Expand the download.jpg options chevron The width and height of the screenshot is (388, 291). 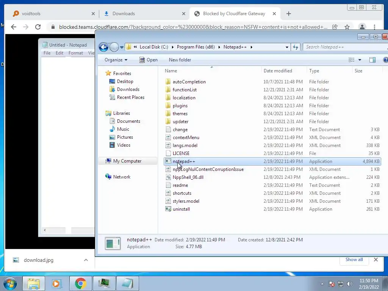[x=86, y=260]
